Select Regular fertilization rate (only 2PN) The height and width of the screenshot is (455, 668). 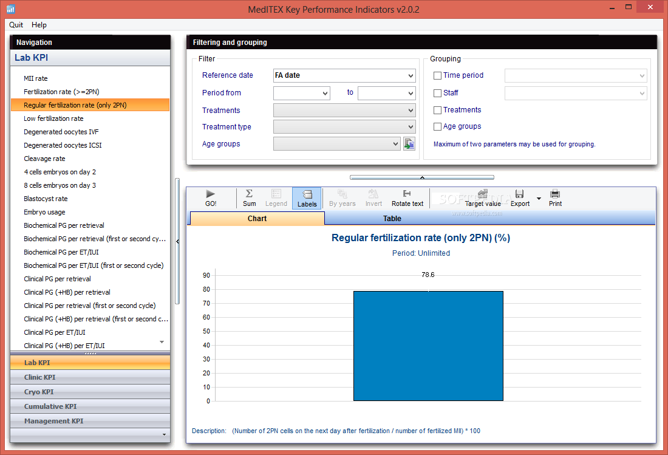[90, 105]
